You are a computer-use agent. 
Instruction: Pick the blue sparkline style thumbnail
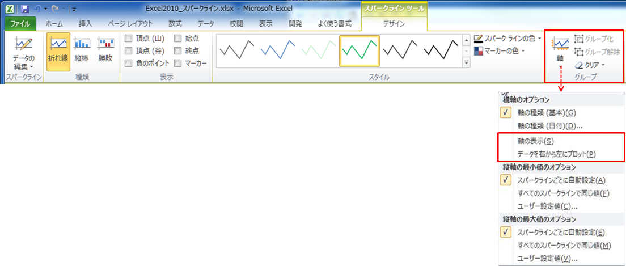tap(278, 50)
